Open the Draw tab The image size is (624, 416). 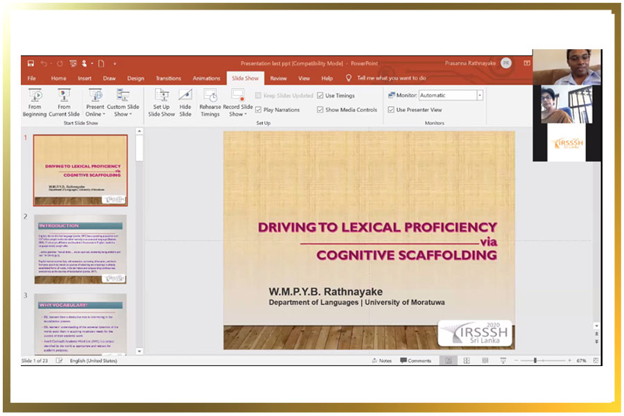click(x=109, y=78)
